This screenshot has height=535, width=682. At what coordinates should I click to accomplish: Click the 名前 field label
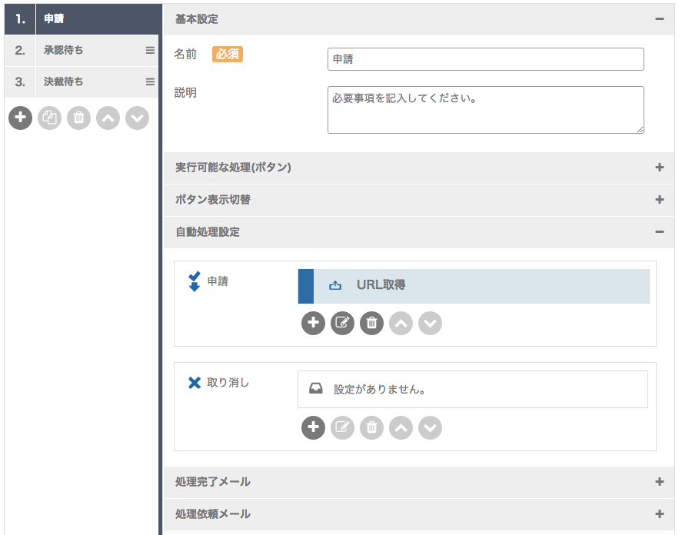click(x=185, y=55)
